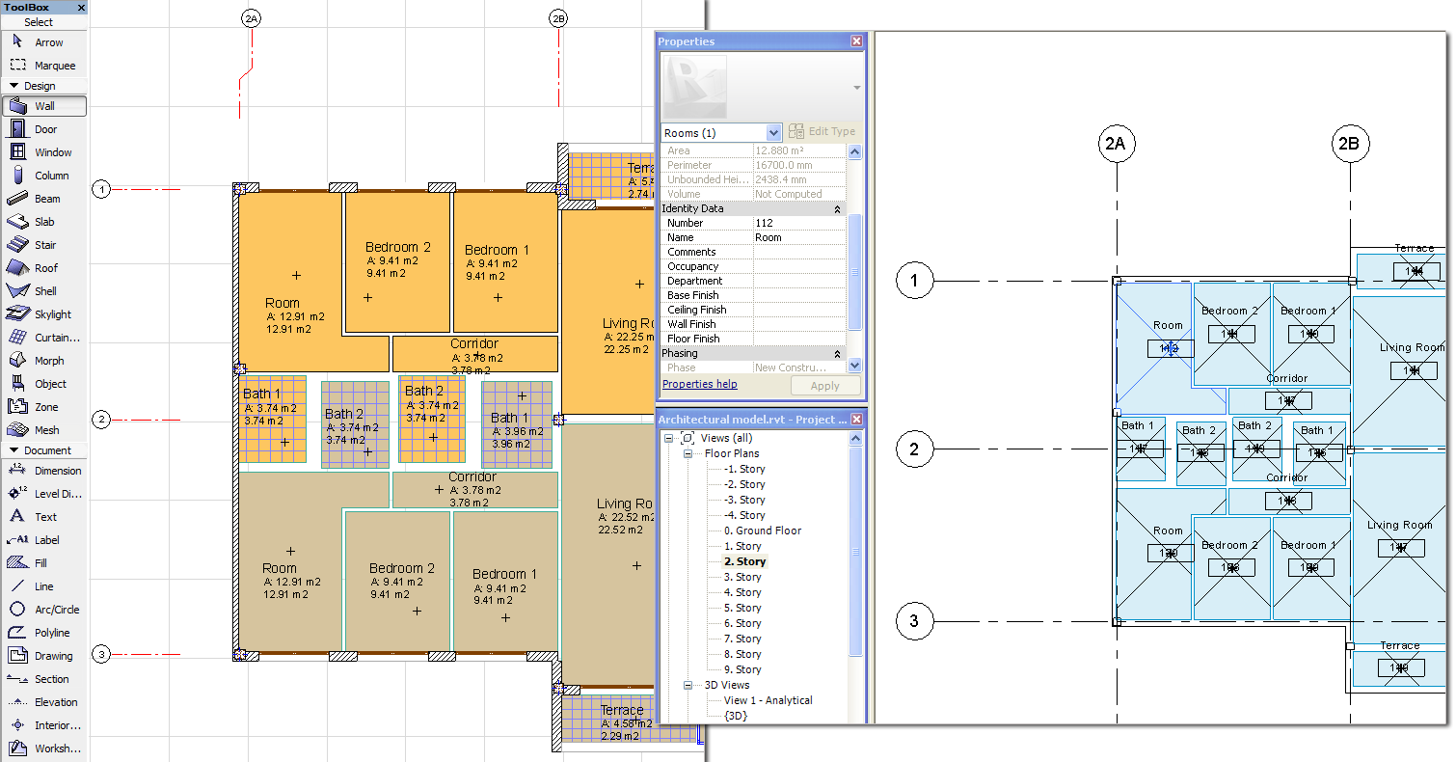Collapse the Identity Data group in Properties
This screenshot has width=1456, height=762.
point(837,208)
